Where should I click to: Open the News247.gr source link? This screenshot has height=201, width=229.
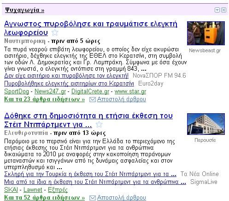click(x=50, y=91)
